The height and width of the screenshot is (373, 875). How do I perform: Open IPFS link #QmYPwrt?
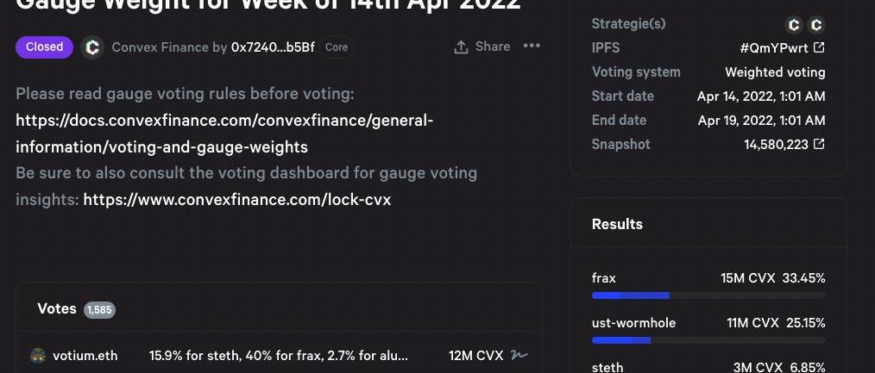coord(782,47)
